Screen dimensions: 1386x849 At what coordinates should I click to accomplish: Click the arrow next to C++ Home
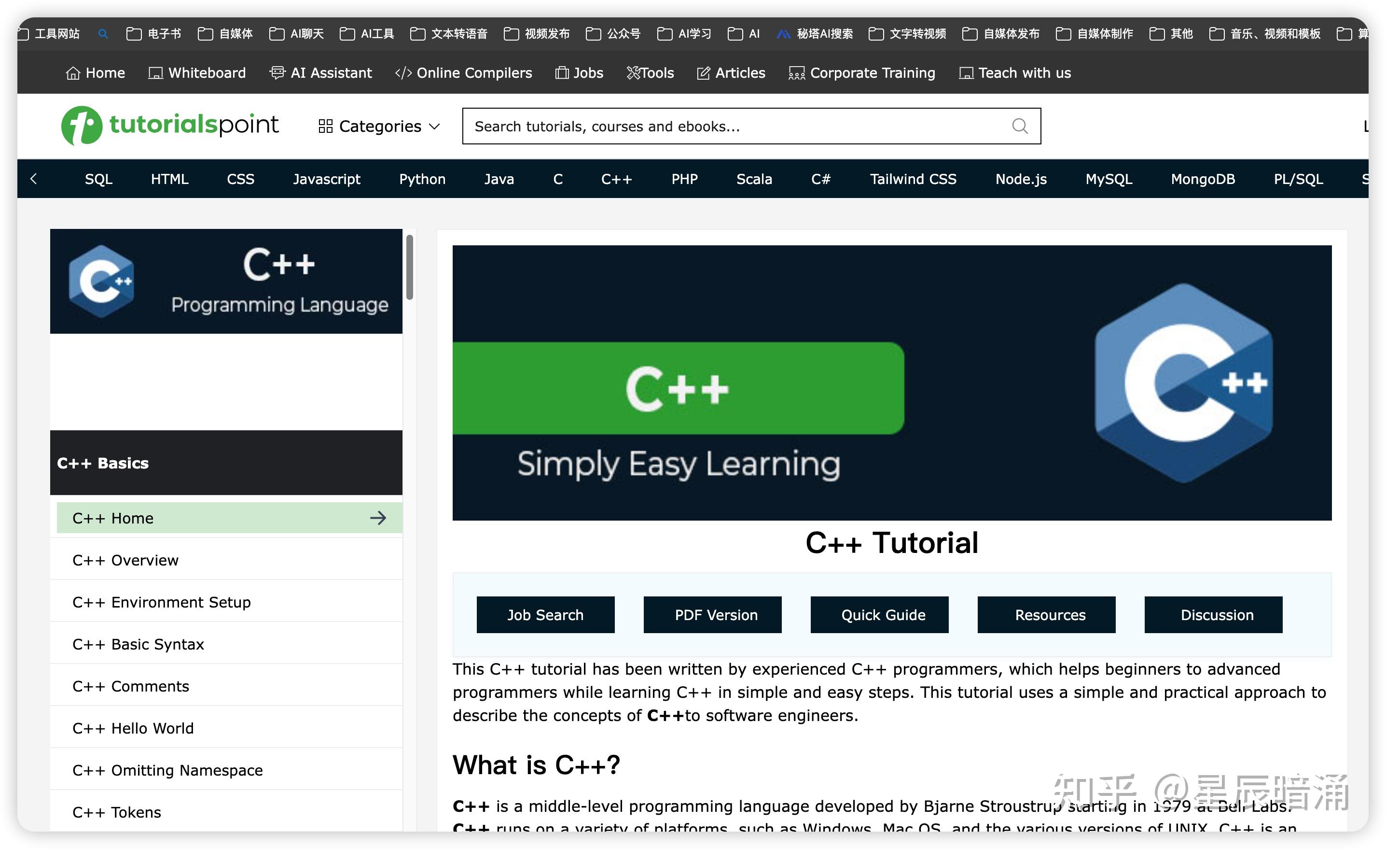(x=378, y=517)
